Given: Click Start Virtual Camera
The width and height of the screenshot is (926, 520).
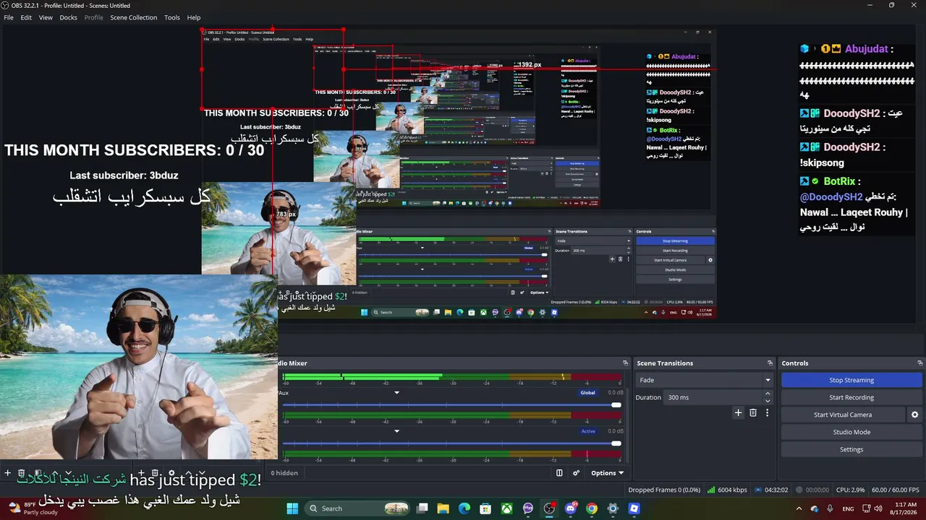Looking at the screenshot, I should pos(843,415).
